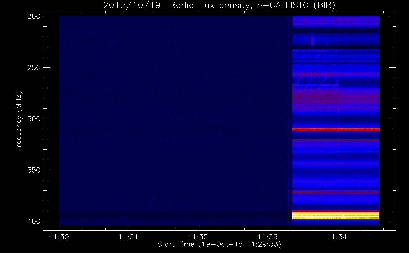This screenshot has width=409, height=253.
Task: Select the 200 frequency tick label
Action: (x=34, y=16)
